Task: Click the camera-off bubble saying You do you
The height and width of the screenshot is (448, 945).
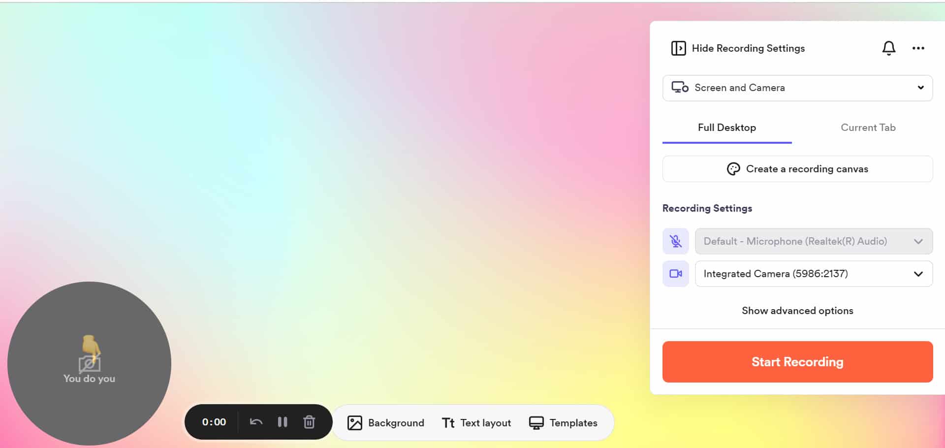Action: (x=89, y=363)
